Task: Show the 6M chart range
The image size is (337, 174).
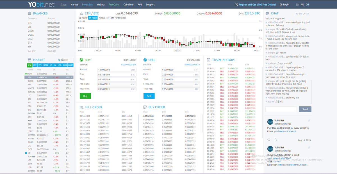Action: click(112, 18)
